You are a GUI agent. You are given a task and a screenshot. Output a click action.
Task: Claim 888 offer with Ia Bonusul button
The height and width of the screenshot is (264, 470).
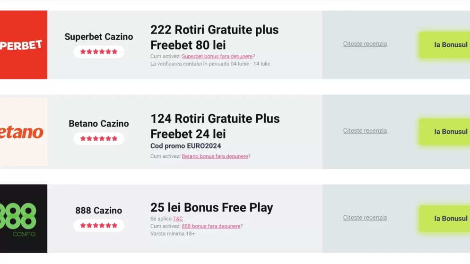[444, 219]
